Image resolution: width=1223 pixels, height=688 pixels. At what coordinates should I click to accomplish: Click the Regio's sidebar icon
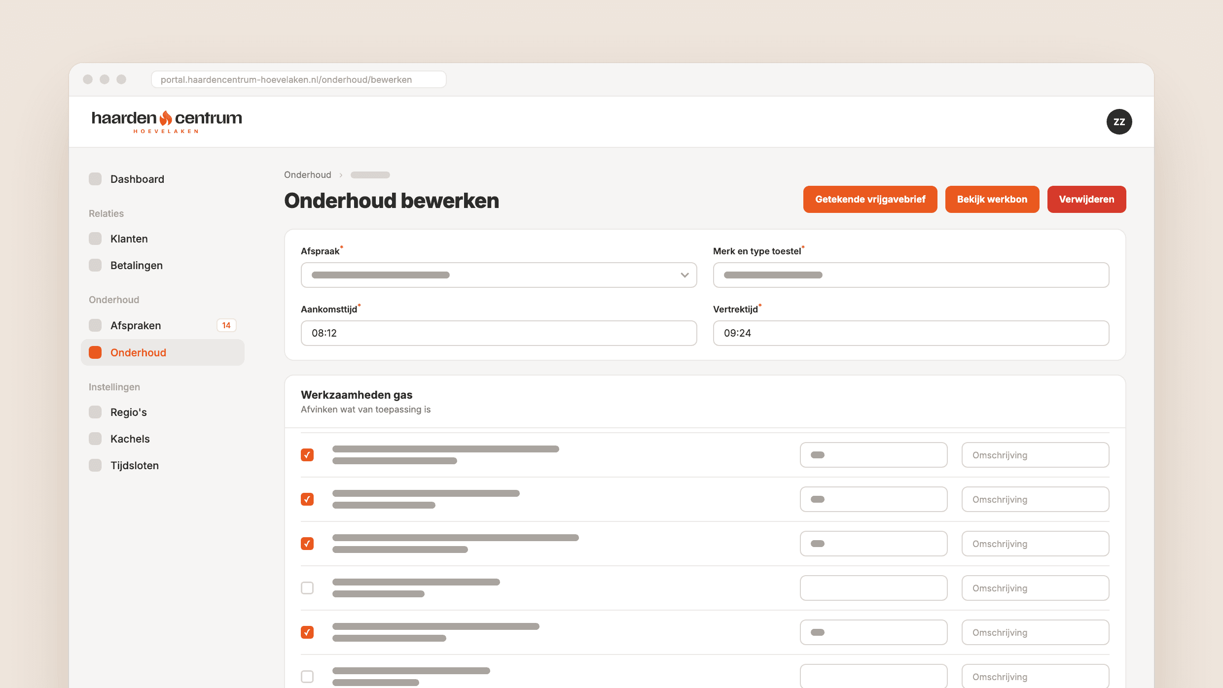[95, 412]
